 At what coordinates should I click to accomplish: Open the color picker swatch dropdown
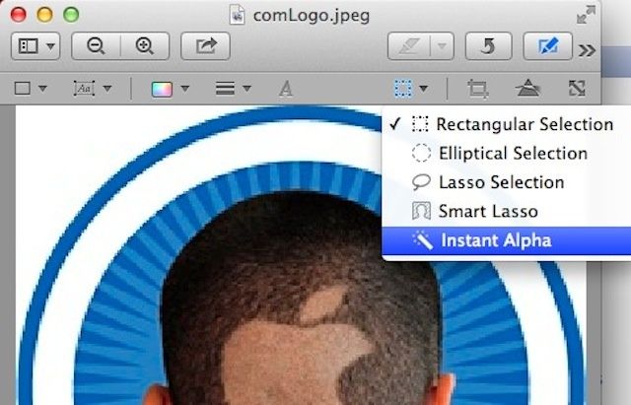tap(170, 89)
